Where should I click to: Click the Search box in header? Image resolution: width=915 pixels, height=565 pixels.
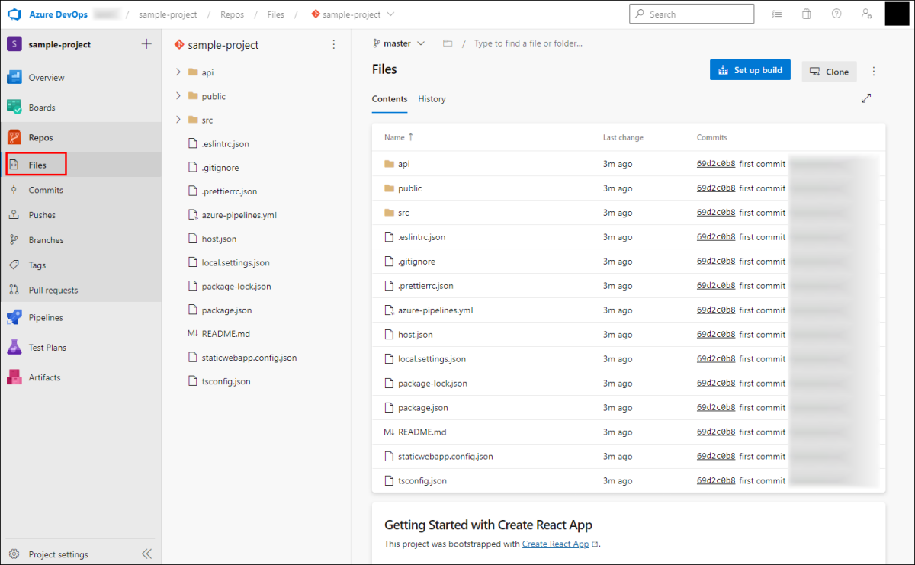(x=692, y=14)
